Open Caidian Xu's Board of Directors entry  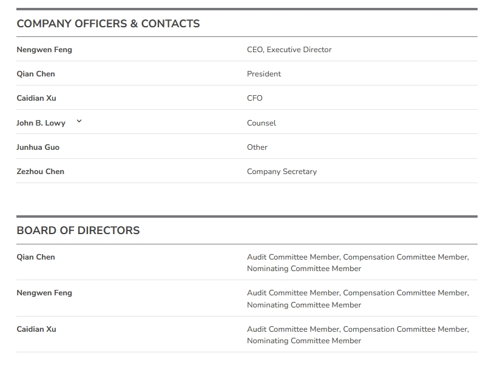point(36,329)
